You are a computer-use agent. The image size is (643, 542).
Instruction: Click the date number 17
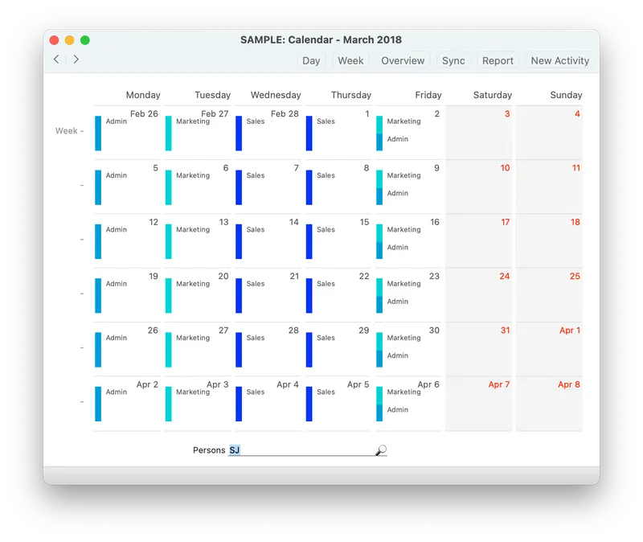(506, 222)
